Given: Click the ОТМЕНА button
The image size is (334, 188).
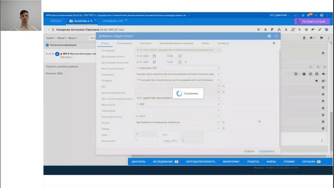Looking at the screenshot, I should coord(249,151).
